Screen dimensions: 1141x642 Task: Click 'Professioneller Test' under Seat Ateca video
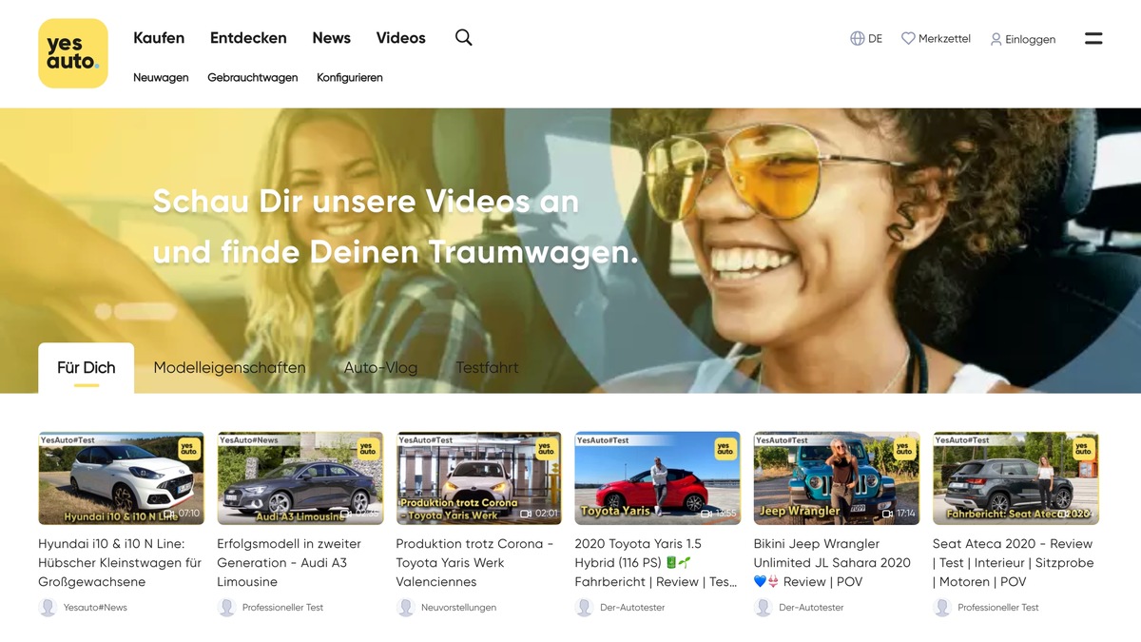click(998, 608)
